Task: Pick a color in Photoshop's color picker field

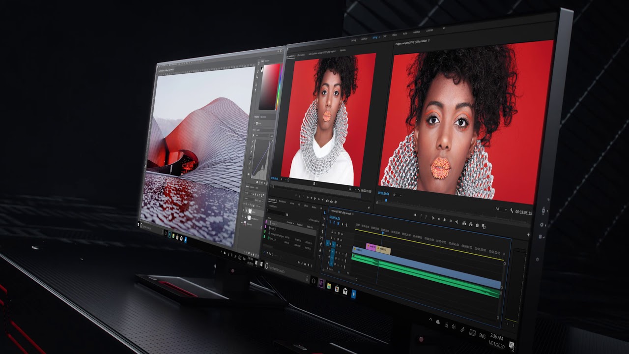Action: pos(268,86)
